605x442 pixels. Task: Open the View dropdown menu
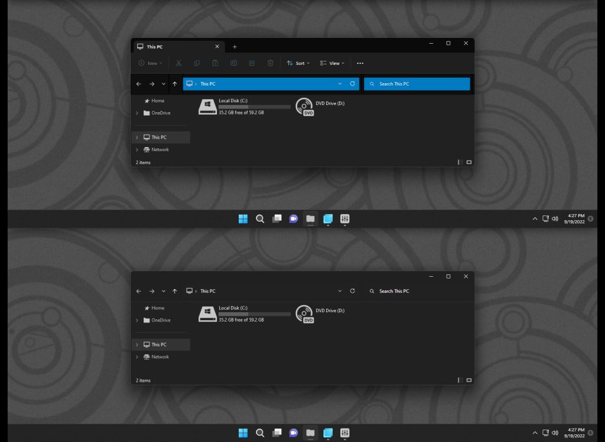332,63
